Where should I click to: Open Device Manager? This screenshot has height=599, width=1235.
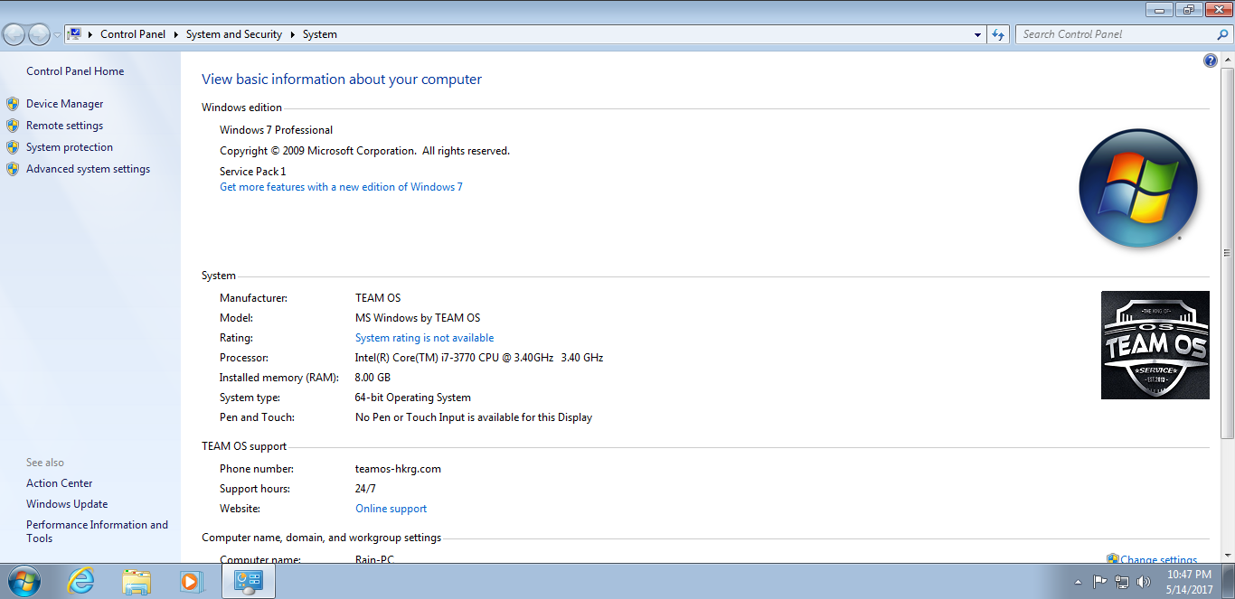click(65, 104)
